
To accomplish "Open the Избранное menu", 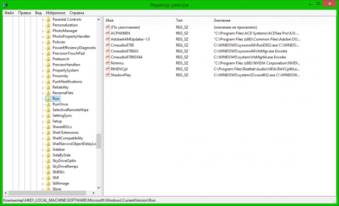I will coord(55,13).
